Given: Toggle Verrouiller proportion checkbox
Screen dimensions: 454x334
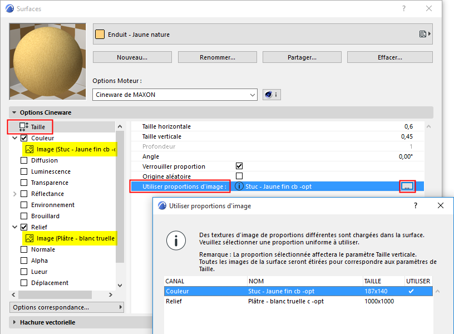Looking at the screenshot, I should click(x=239, y=166).
